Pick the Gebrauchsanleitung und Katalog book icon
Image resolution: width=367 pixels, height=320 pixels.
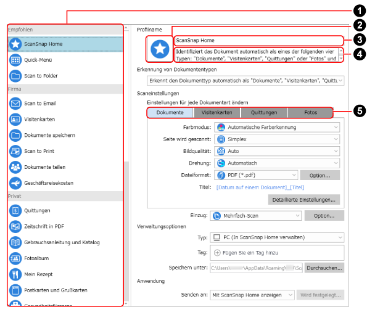[15, 242]
